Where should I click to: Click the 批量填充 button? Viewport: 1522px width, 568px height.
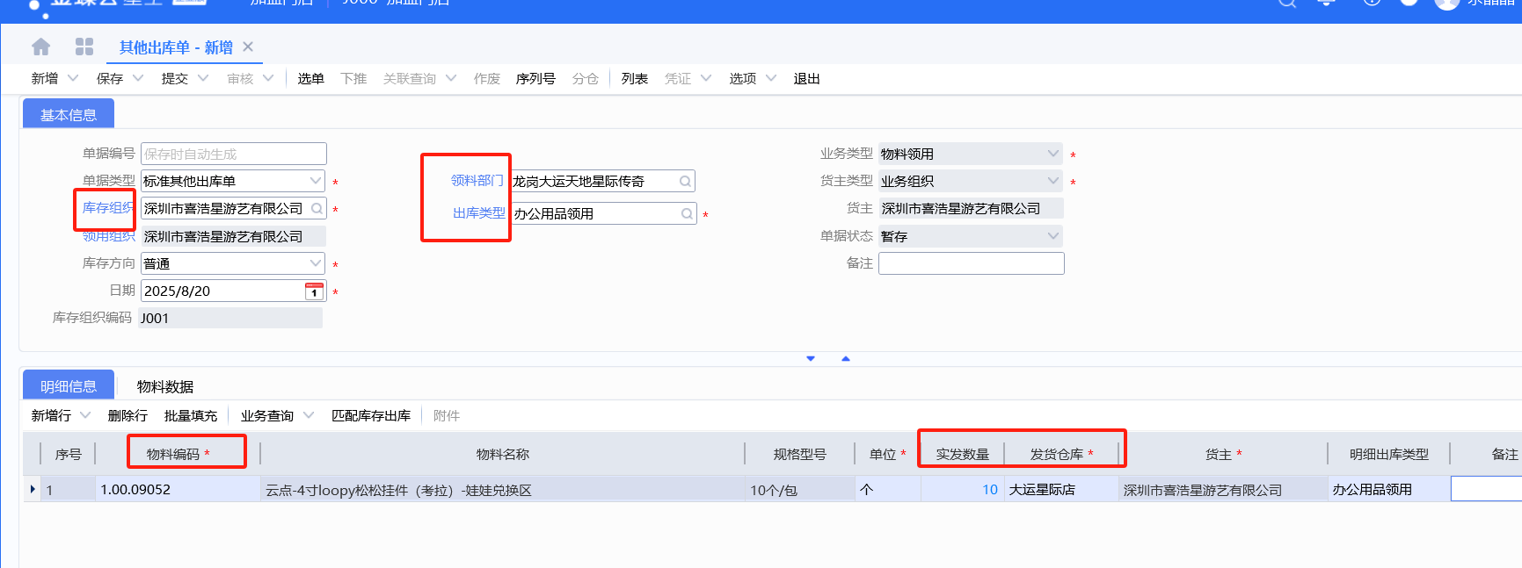coord(190,416)
